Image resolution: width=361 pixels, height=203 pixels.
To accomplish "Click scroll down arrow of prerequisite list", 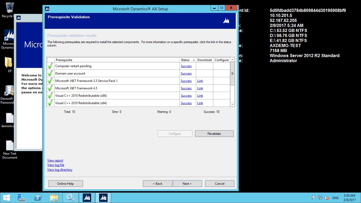I will 232,104.
